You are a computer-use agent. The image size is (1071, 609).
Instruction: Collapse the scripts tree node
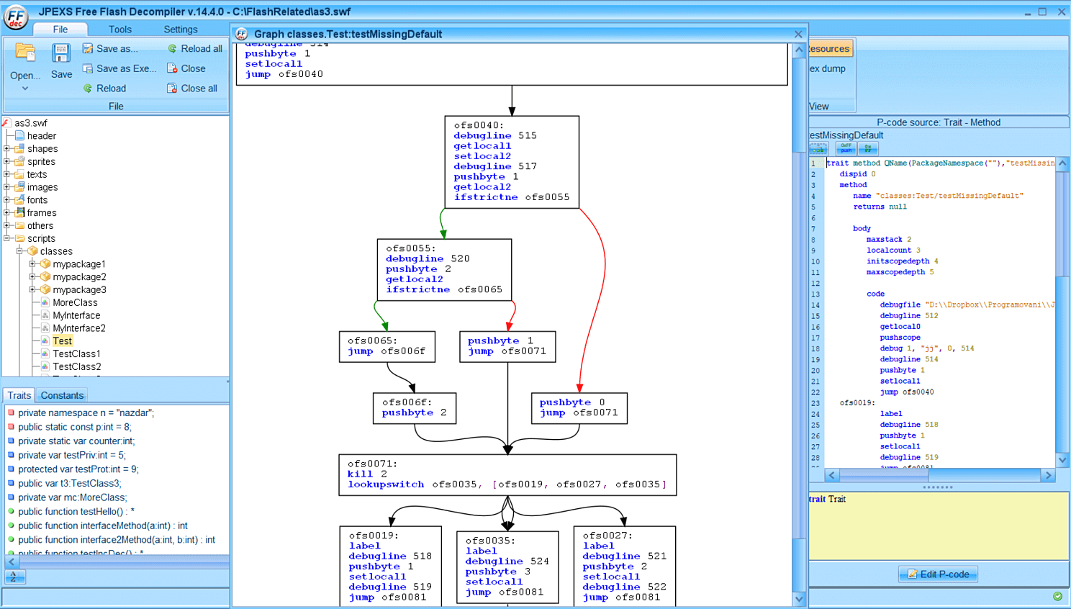[7, 238]
